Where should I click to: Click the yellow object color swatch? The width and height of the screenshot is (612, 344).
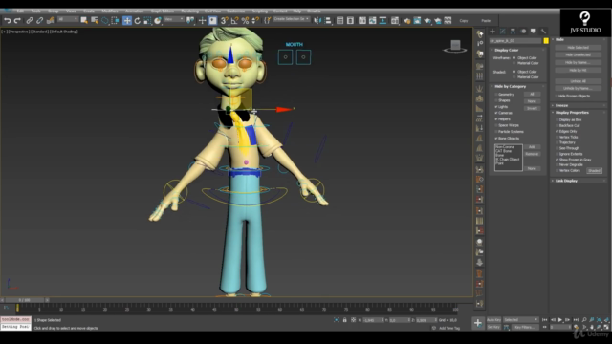[546, 40]
